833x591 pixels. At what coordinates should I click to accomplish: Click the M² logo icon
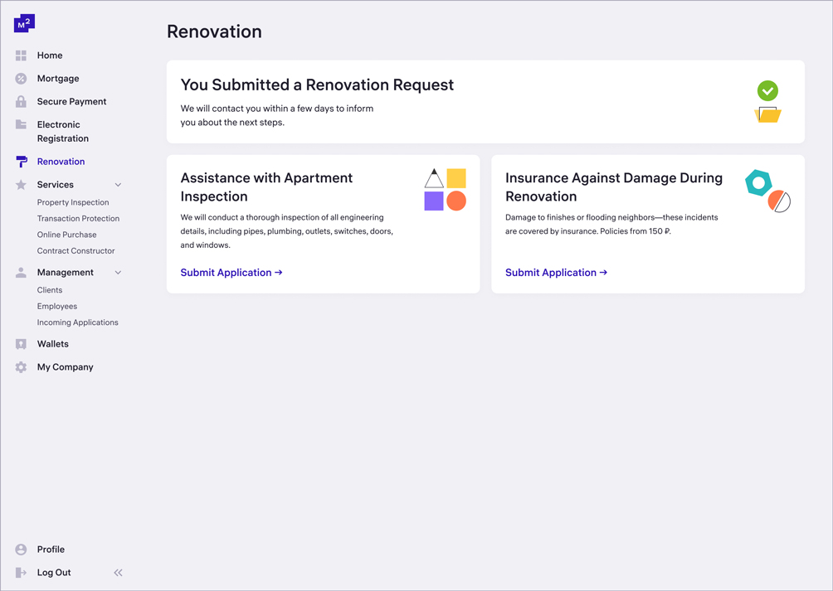[x=24, y=23]
